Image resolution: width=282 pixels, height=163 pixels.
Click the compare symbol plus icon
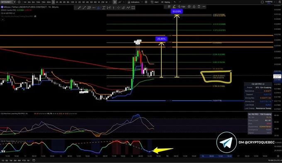tap(19, 2)
